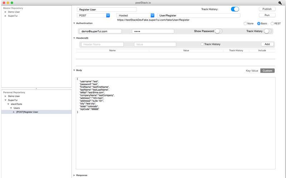
Task: Select [POST]Register User tree item
Action: [36, 112]
